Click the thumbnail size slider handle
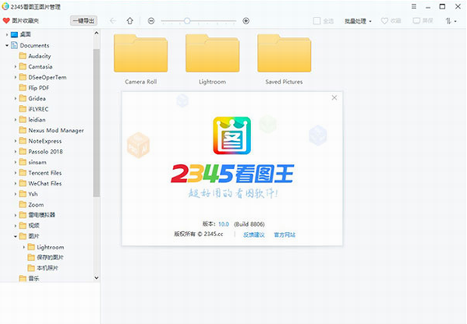467x324 pixels. tap(187, 21)
